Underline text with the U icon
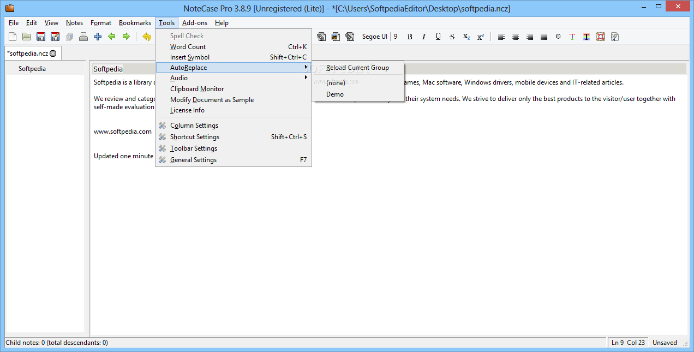The width and height of the screenshot is (694, 352). tap(438, 37)
